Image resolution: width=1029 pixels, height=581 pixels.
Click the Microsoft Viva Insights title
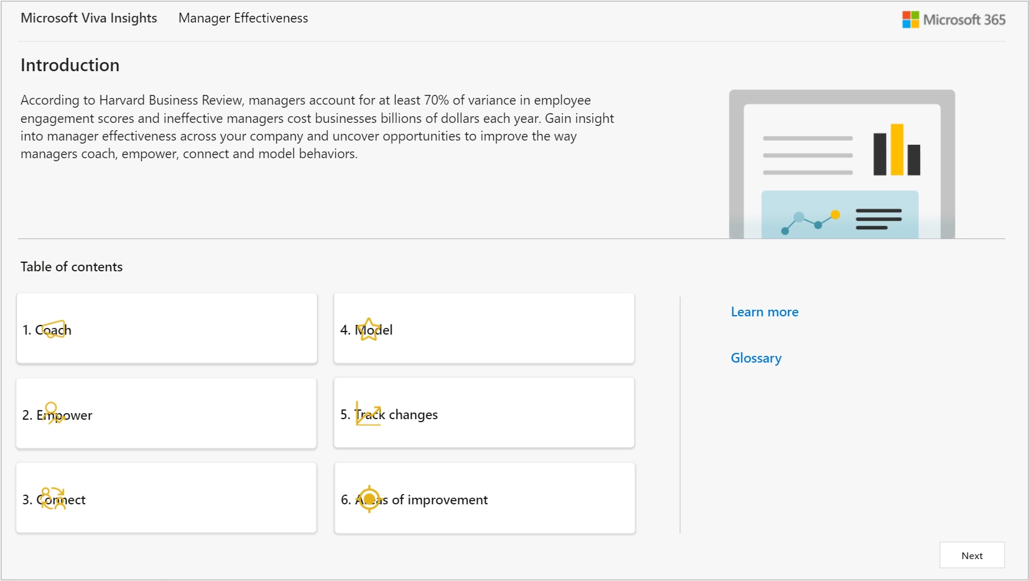pyautogui.click(x=89, y=18)
